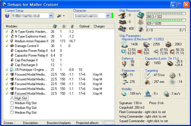The height and width of the screenshot is (126, 191).
Task: Click the thermal resistance icon
Action: tap(140, 52)
